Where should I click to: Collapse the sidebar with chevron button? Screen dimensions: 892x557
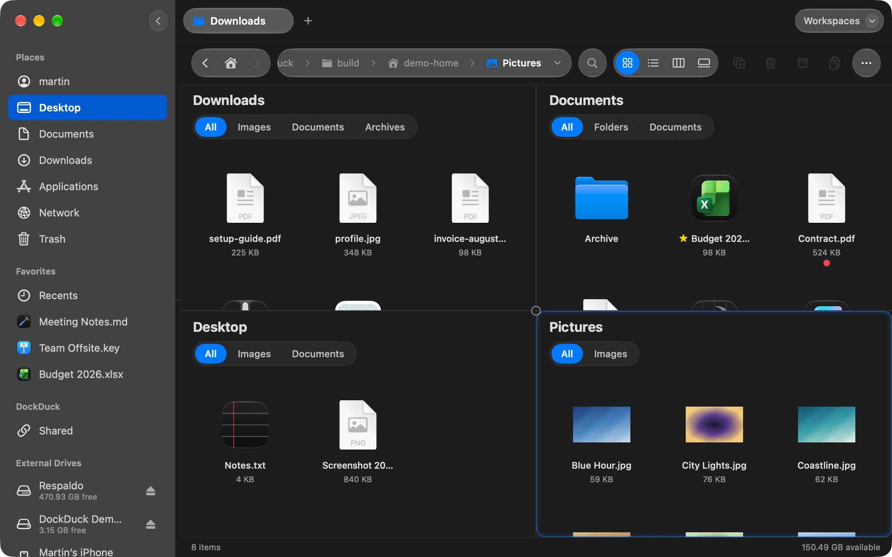158,21
